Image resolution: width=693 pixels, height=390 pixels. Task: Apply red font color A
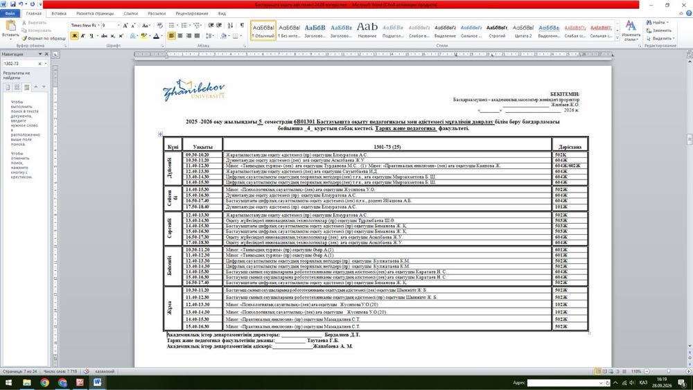pyautogui.click(x=156, y=36)
